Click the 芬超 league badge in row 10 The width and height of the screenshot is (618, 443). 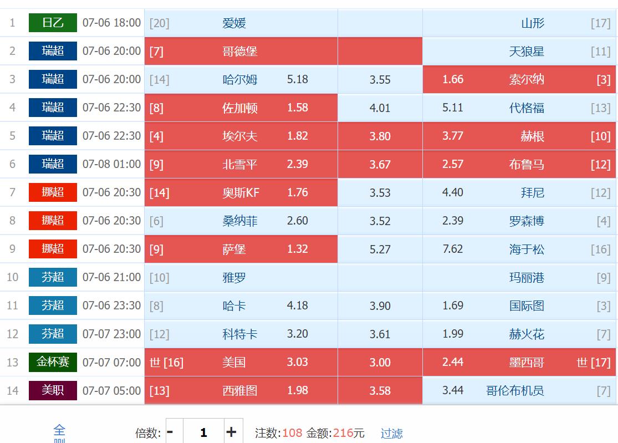(x=53, y=277)
